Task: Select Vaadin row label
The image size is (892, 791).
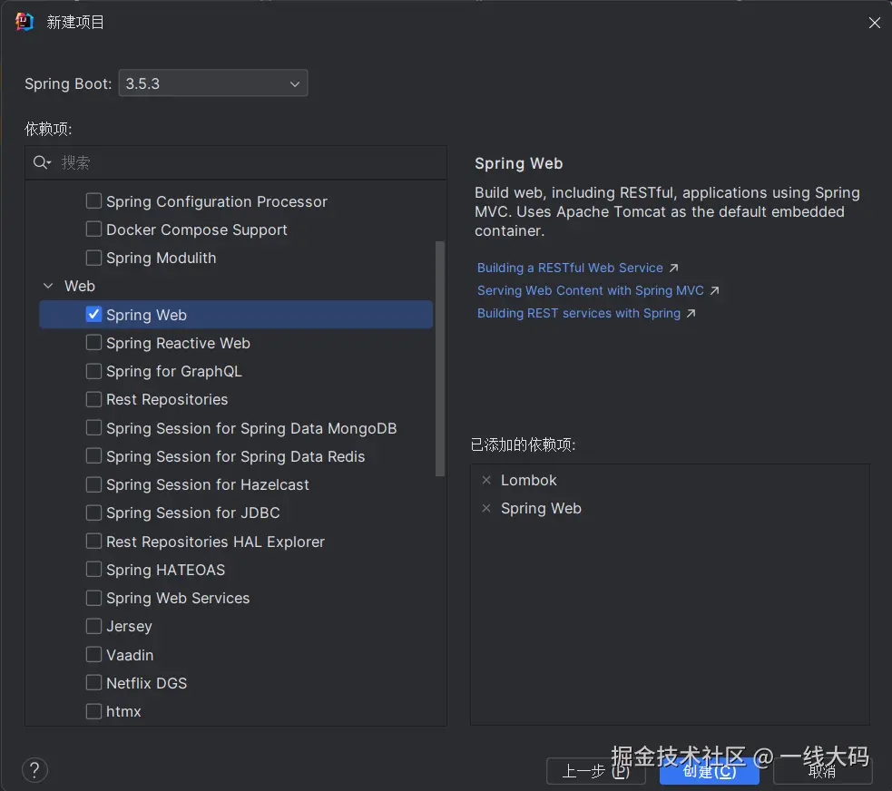Action: [x=130, y=655]
